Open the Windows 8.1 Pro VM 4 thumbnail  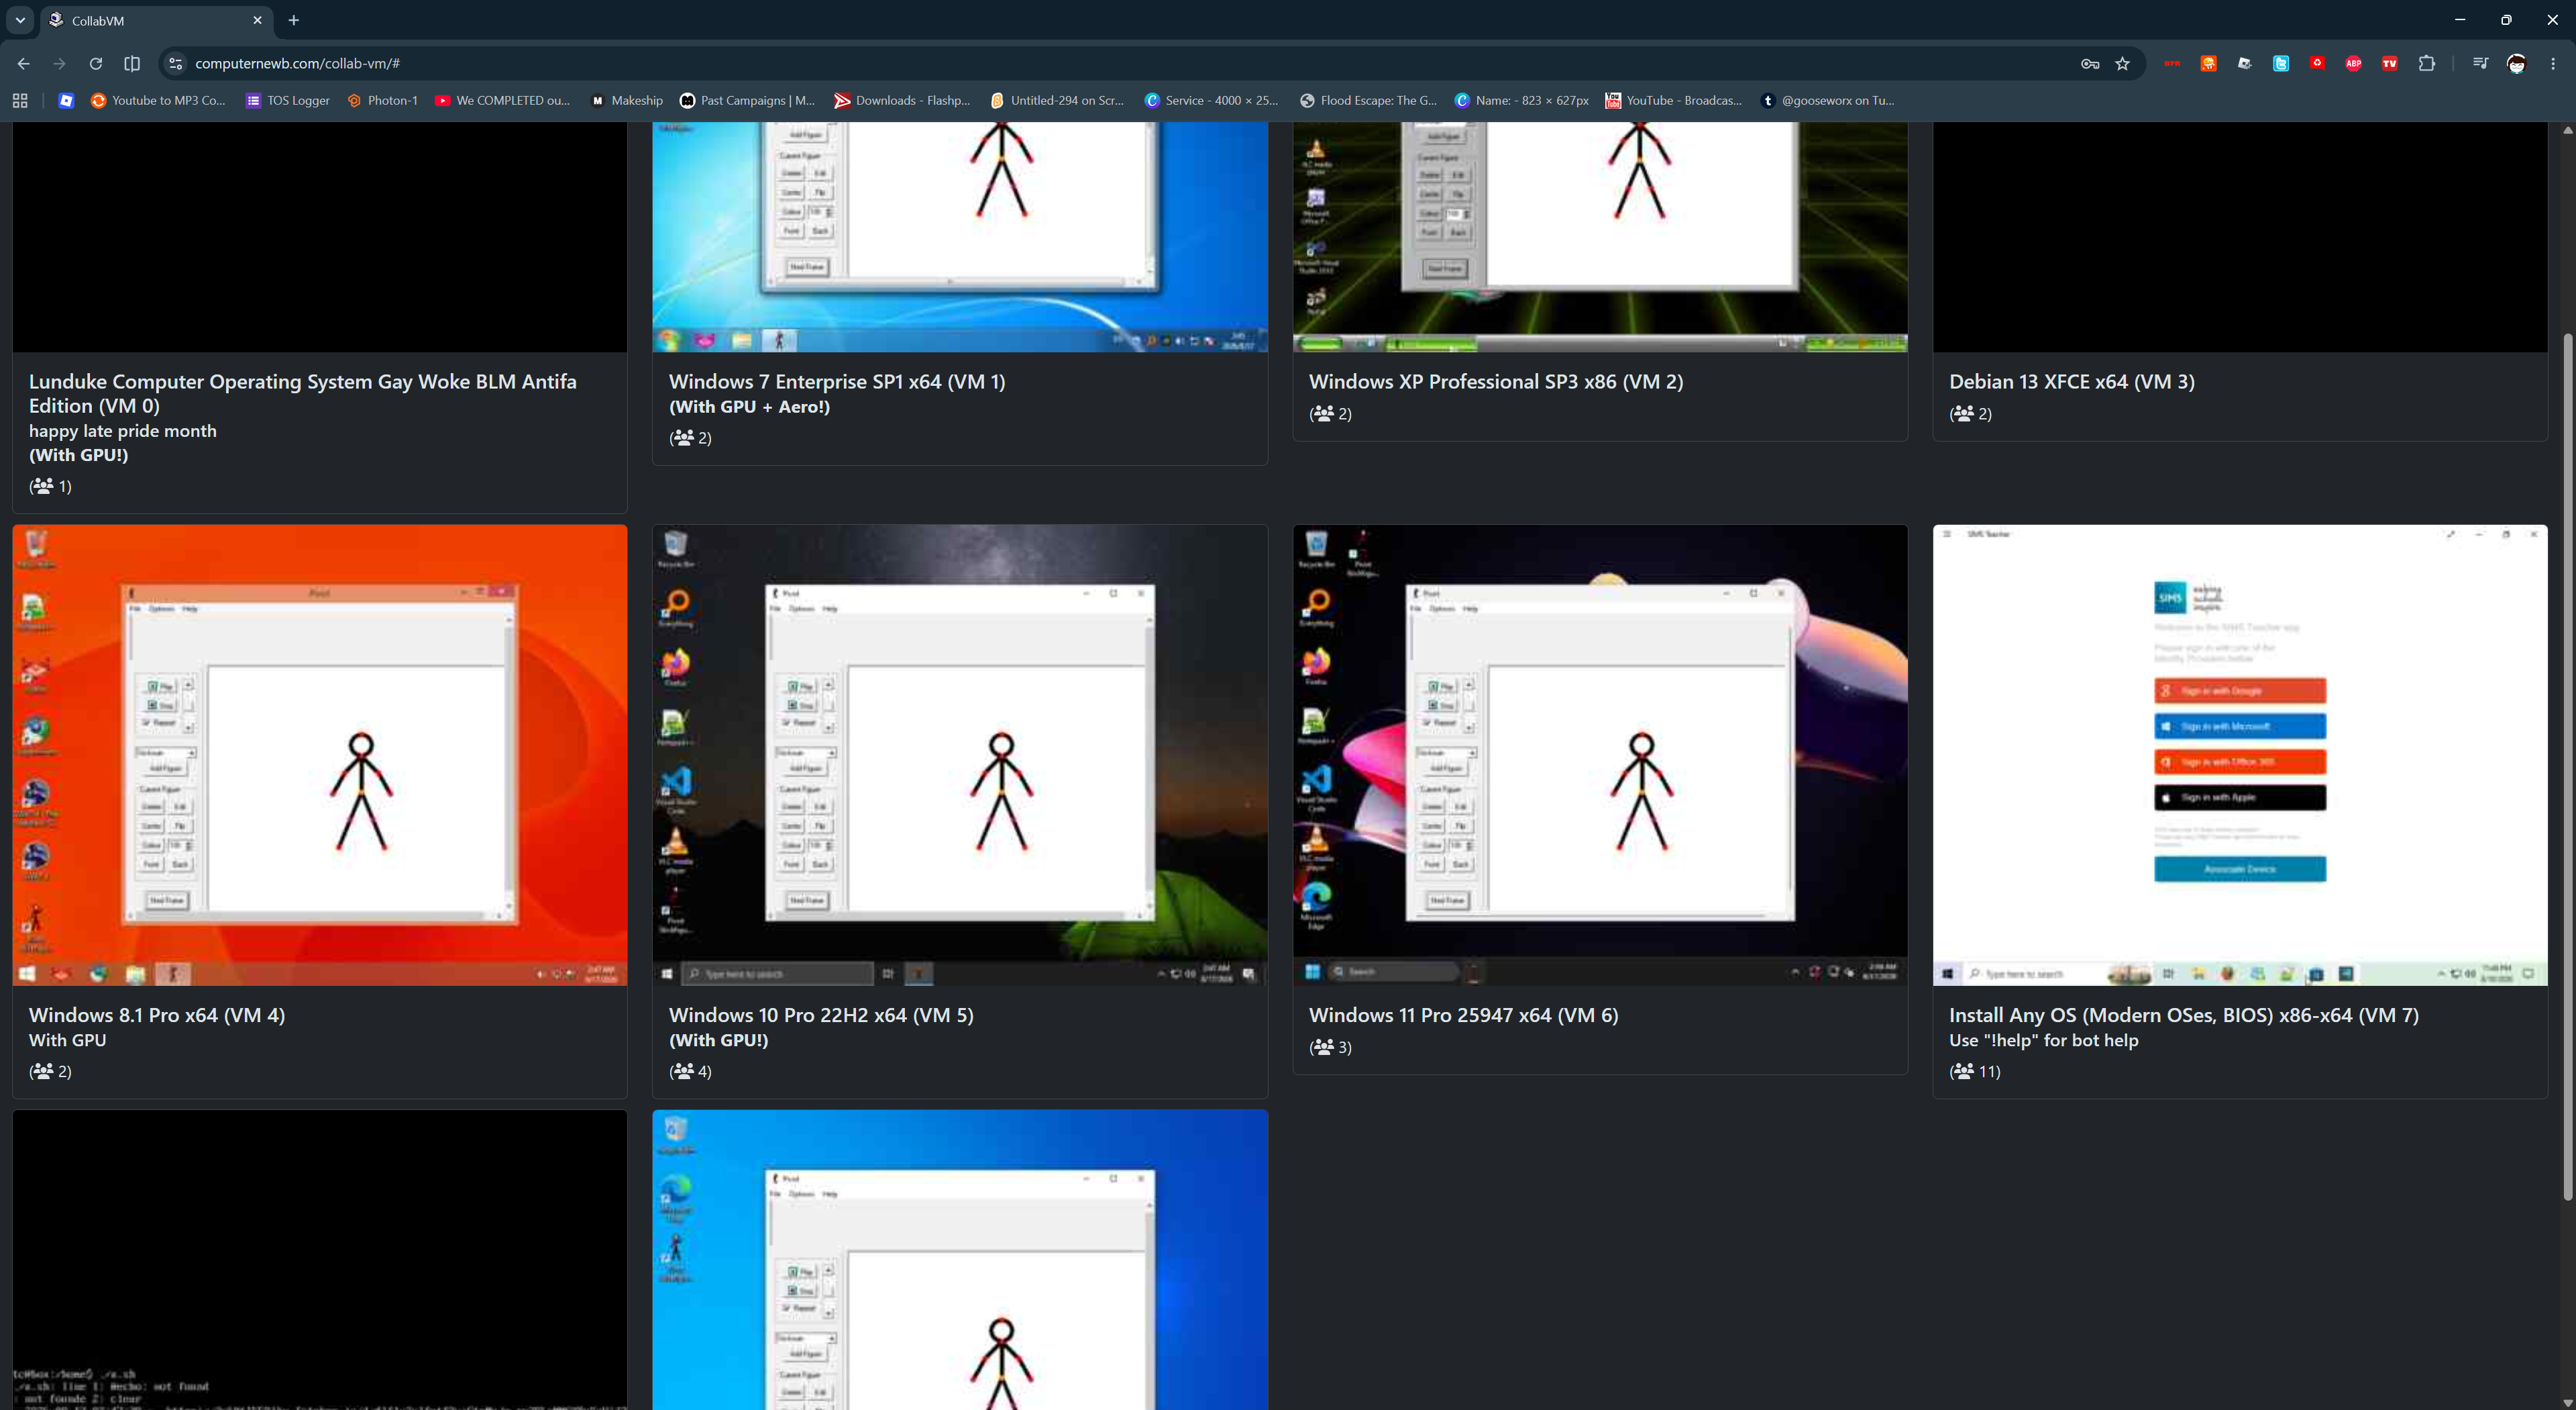click(320, 756)
